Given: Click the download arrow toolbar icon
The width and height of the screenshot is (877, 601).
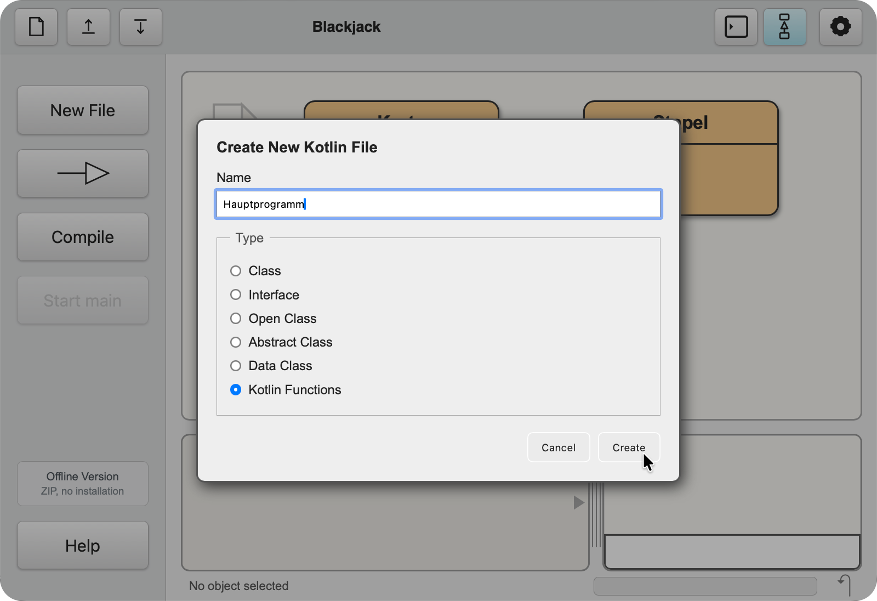Looking at the screenshot, I should tap(140, 26).
